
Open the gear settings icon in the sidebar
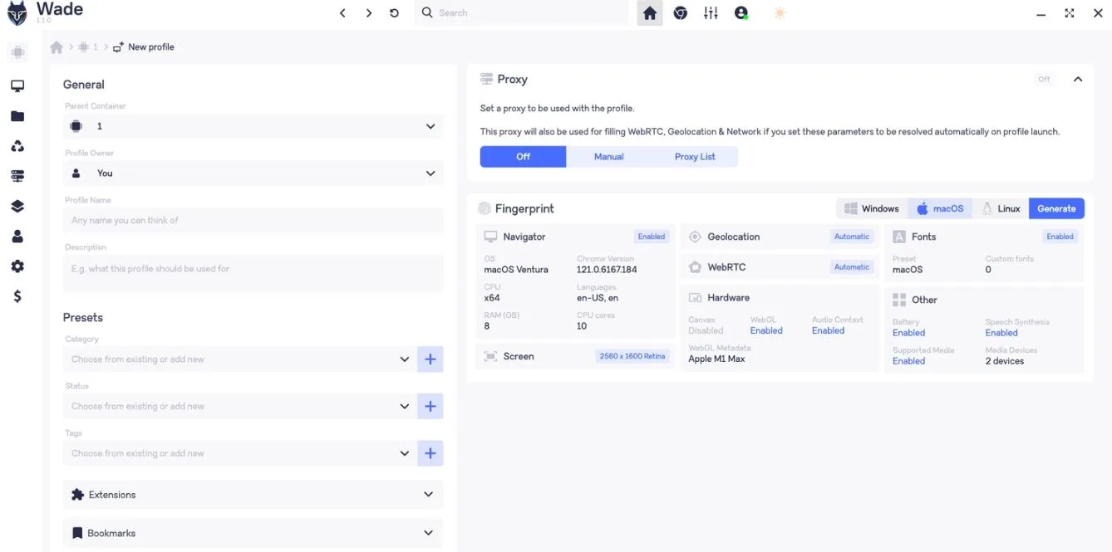[x=17, y=266]
